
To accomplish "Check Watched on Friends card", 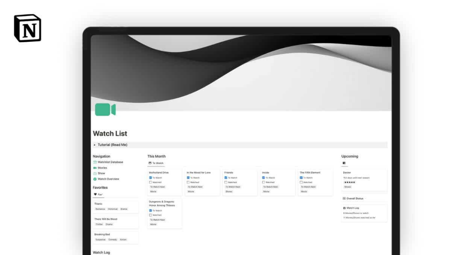I will [226, 182].
